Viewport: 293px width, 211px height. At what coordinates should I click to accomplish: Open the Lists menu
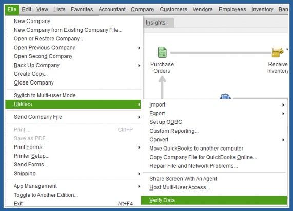point(59,9)
